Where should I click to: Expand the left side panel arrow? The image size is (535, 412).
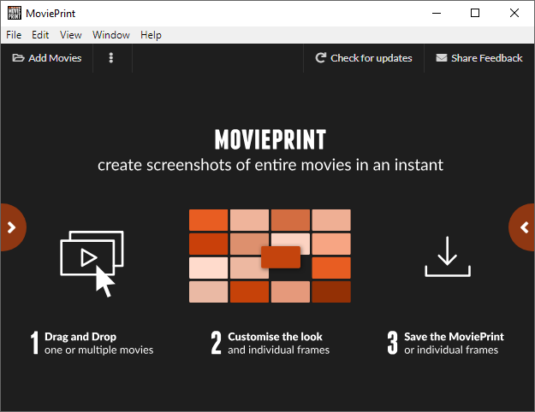point(12,227)
